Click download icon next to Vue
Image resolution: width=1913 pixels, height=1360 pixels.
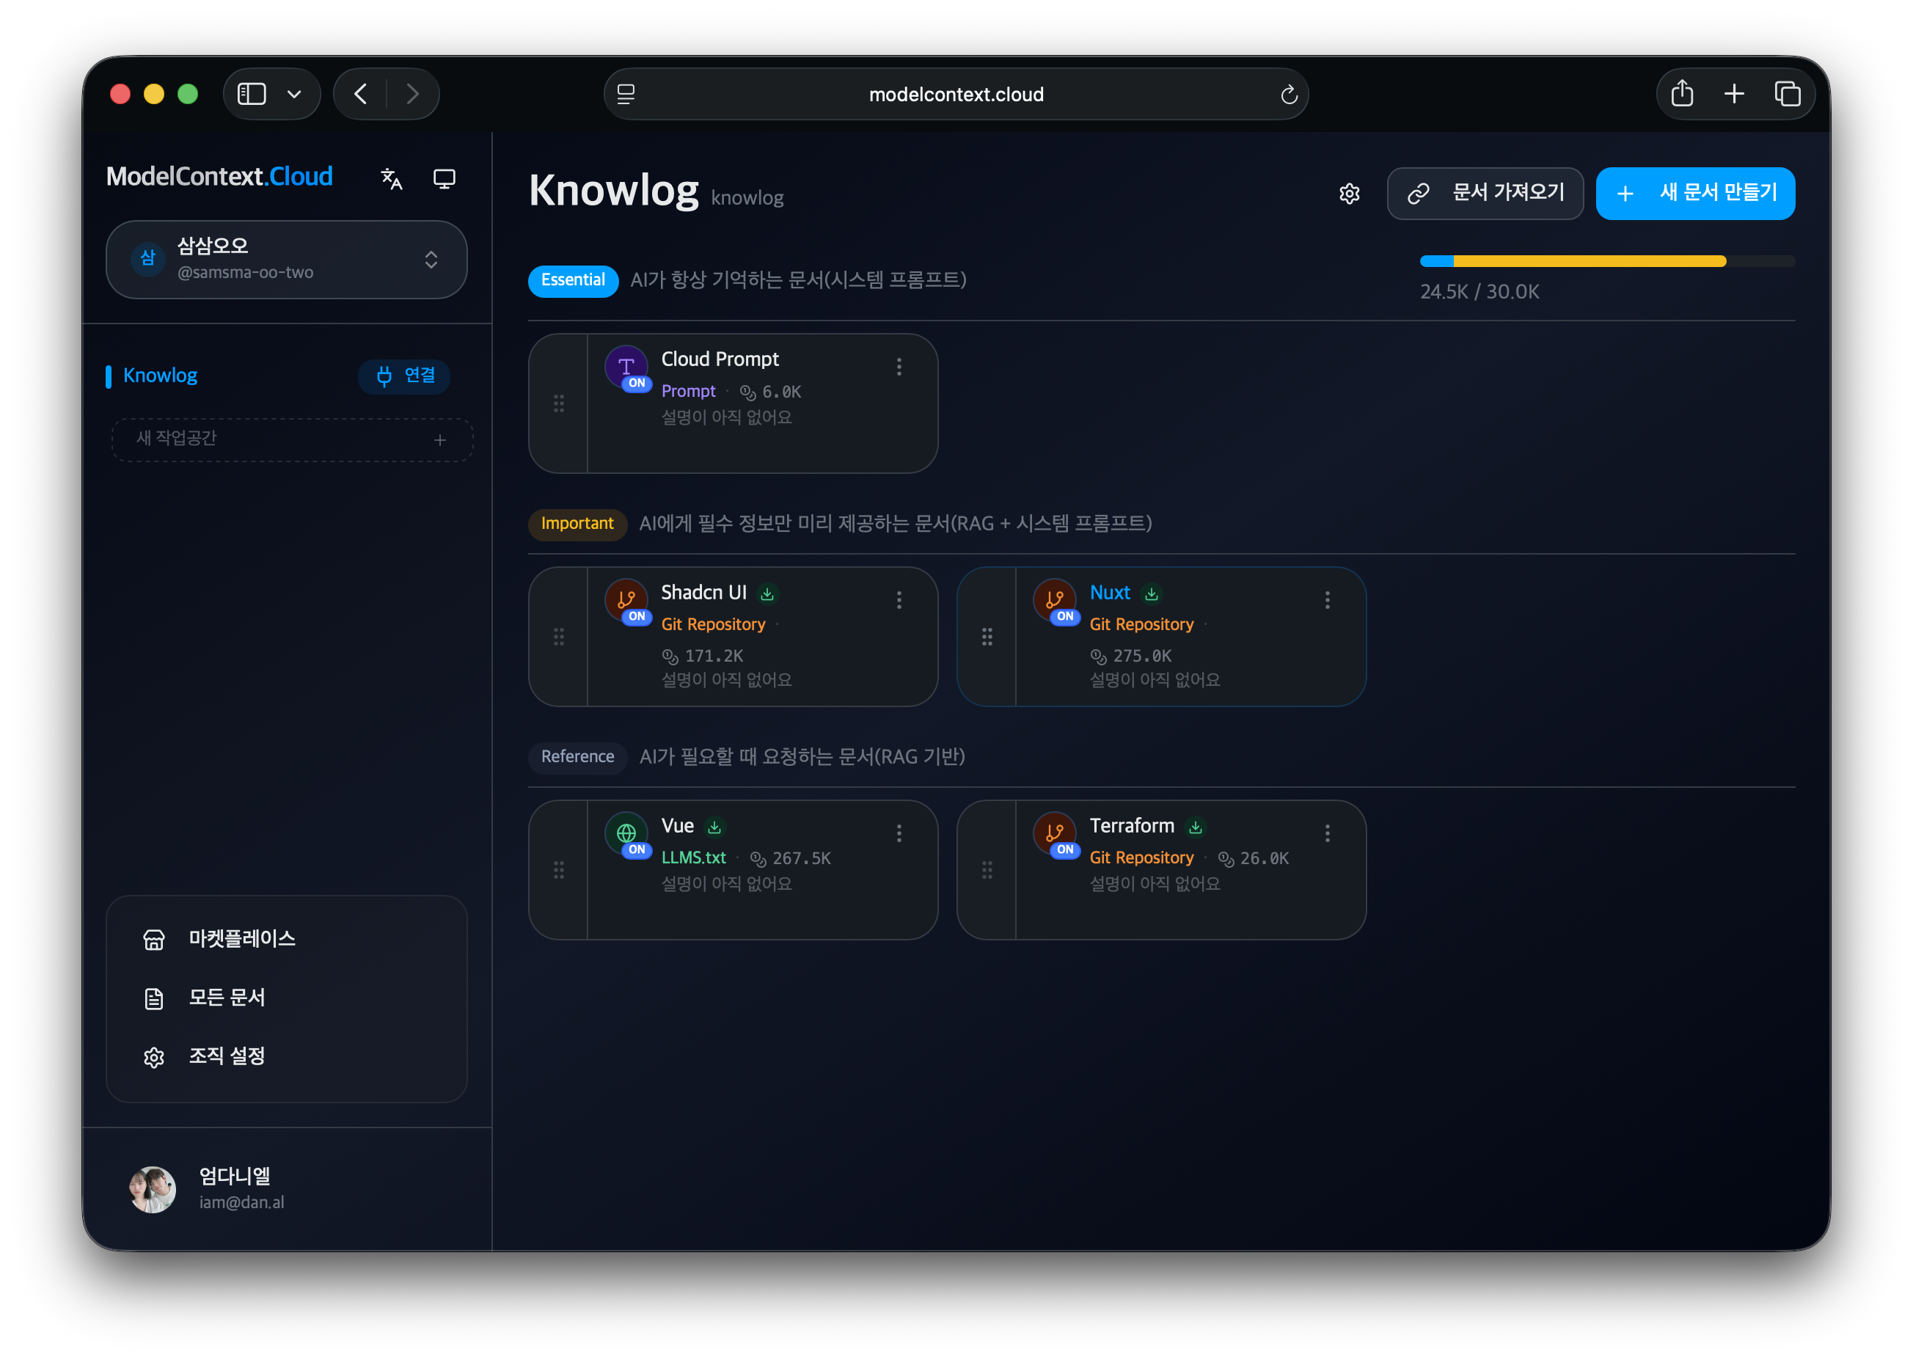coord(714,827)
